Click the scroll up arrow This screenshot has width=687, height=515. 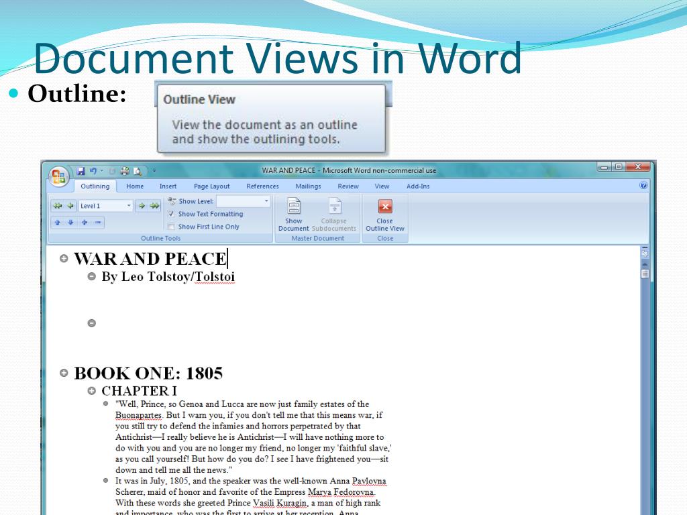click(645, 264)
